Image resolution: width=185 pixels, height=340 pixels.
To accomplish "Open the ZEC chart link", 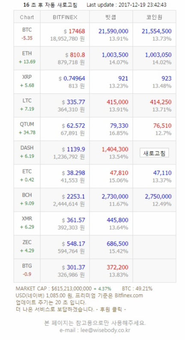I will point(27,243).
